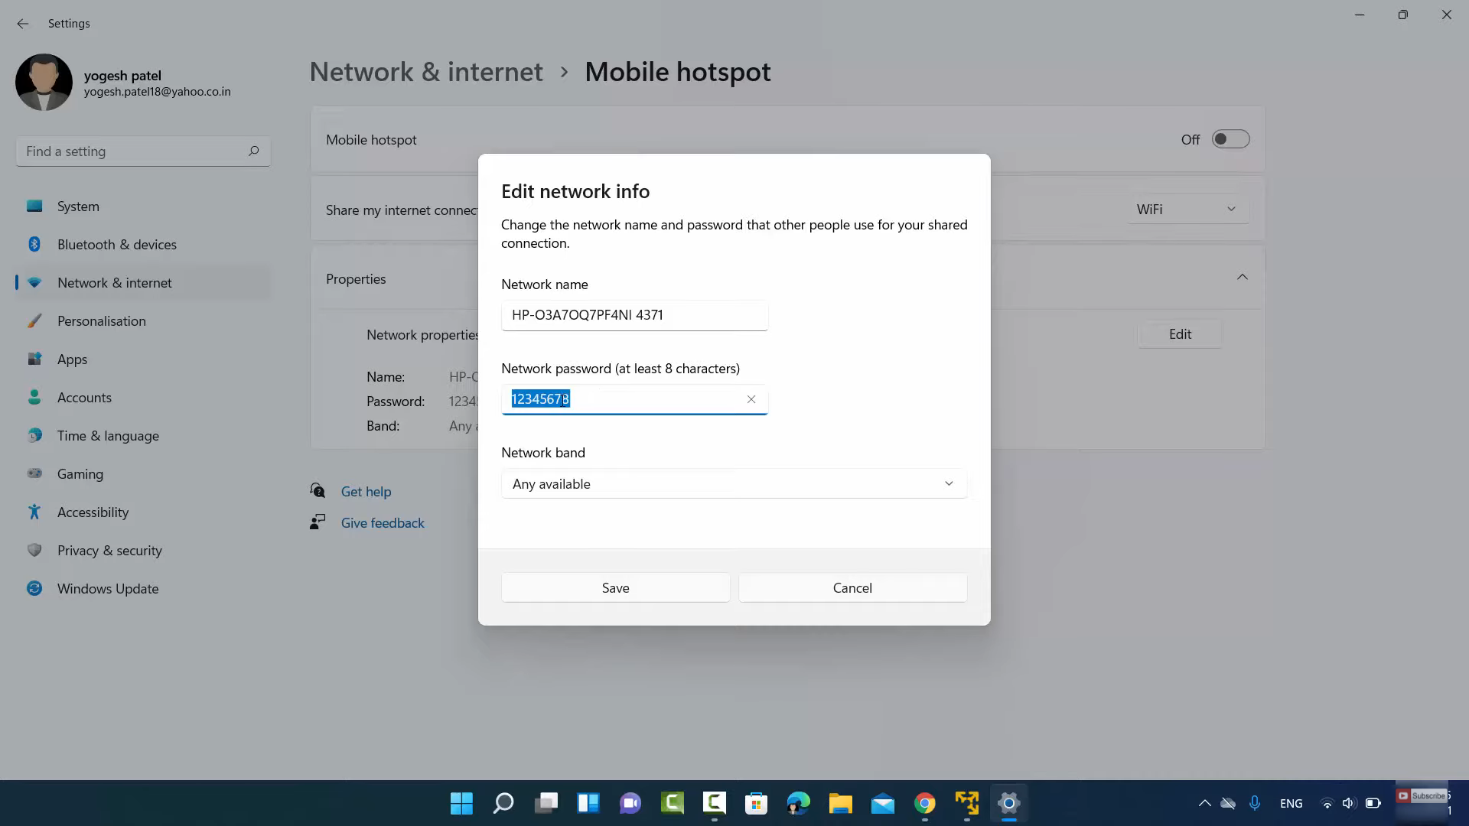Viewport: 1469px width, 826px height.
Task: Show hidden system tray icons
Action: coord(1204,803)
